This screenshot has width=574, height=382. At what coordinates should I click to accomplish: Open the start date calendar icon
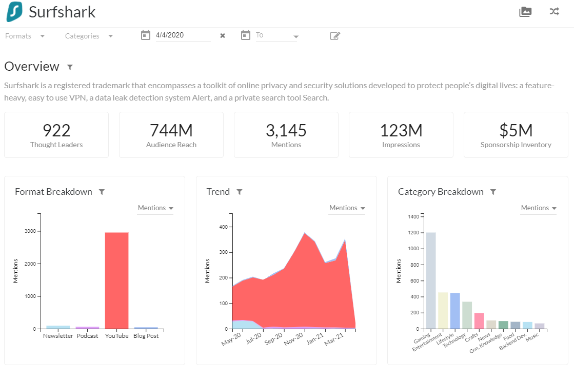tap(145, 35)
